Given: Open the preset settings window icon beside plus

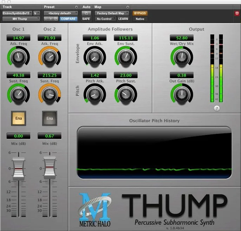Looking at the screenshot, I should pos(56,19).
